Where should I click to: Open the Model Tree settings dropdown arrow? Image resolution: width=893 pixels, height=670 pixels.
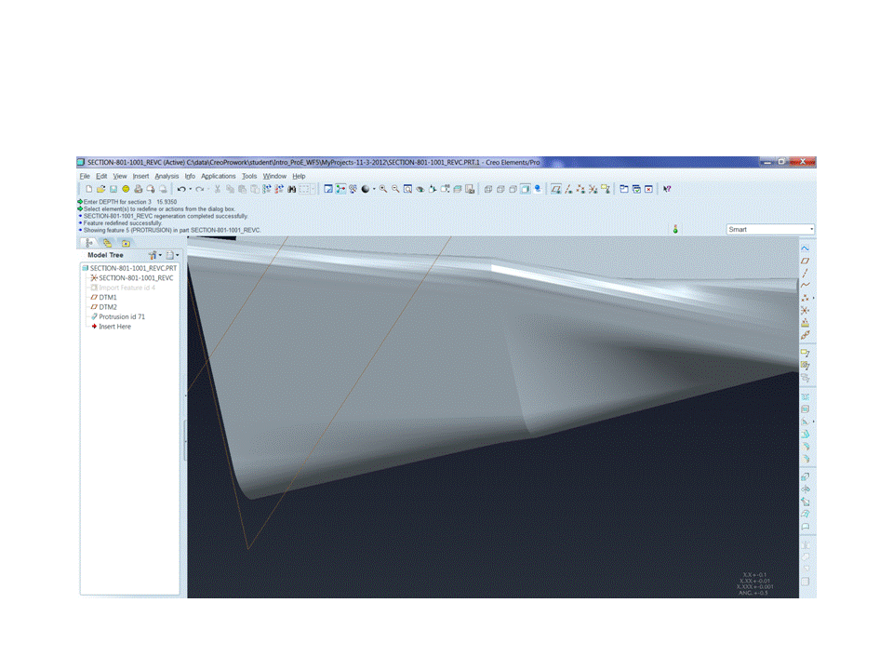pos(160,255)
